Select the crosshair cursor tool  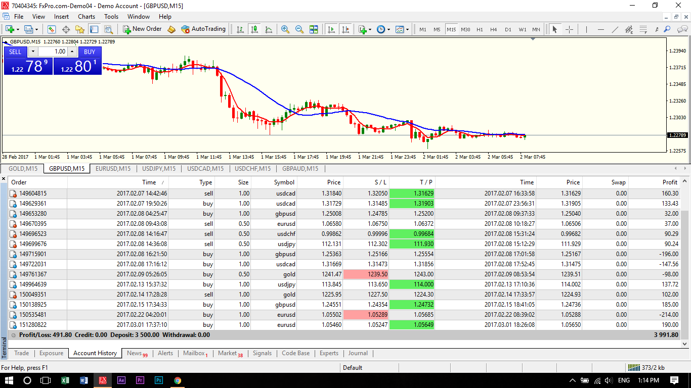(x=569, y=29)
